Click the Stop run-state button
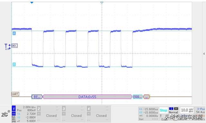This screenshot has height=123, width=206. click(164, 110)
